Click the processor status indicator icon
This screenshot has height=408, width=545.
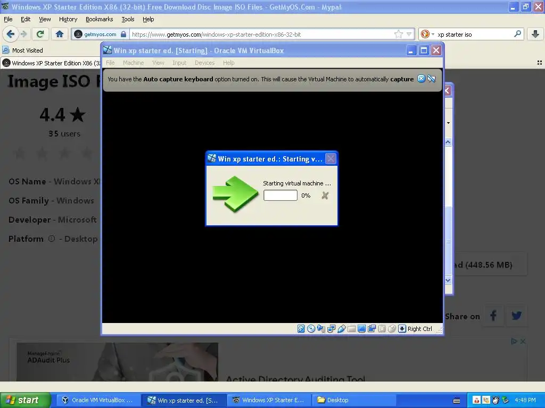tap(382, 328)
